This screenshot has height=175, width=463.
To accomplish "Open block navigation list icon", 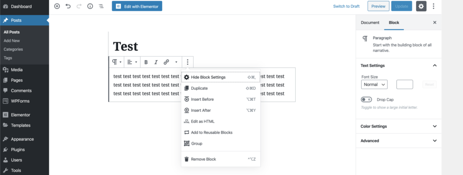I will click(101, 6).
